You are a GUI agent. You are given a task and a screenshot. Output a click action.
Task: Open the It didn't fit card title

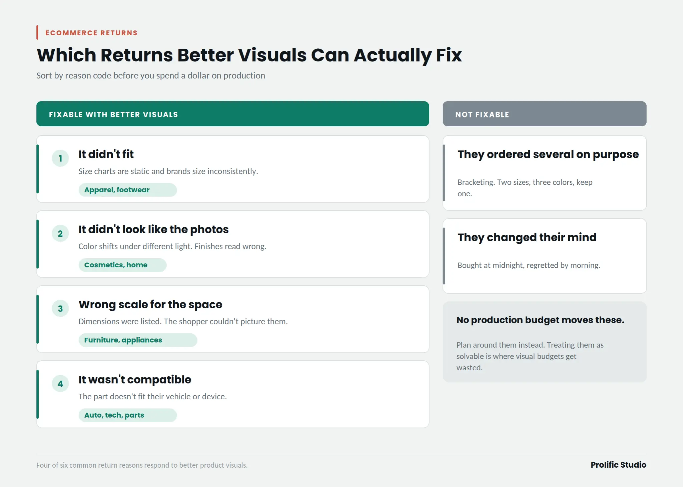pos(106,154)
